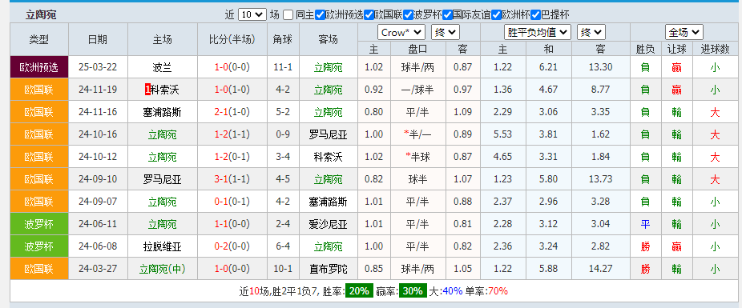Screen dimensions: 742x308
Task: Click the corner count 11-1
Action: [x=283, y=67]
